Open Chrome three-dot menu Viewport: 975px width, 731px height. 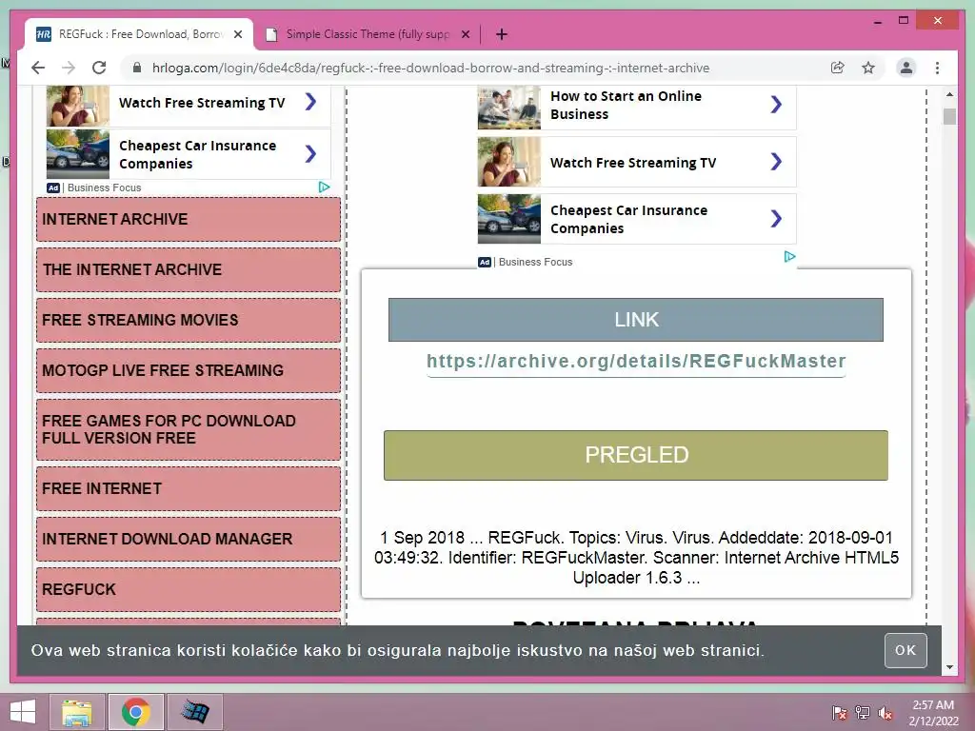[x=937, y=68]
